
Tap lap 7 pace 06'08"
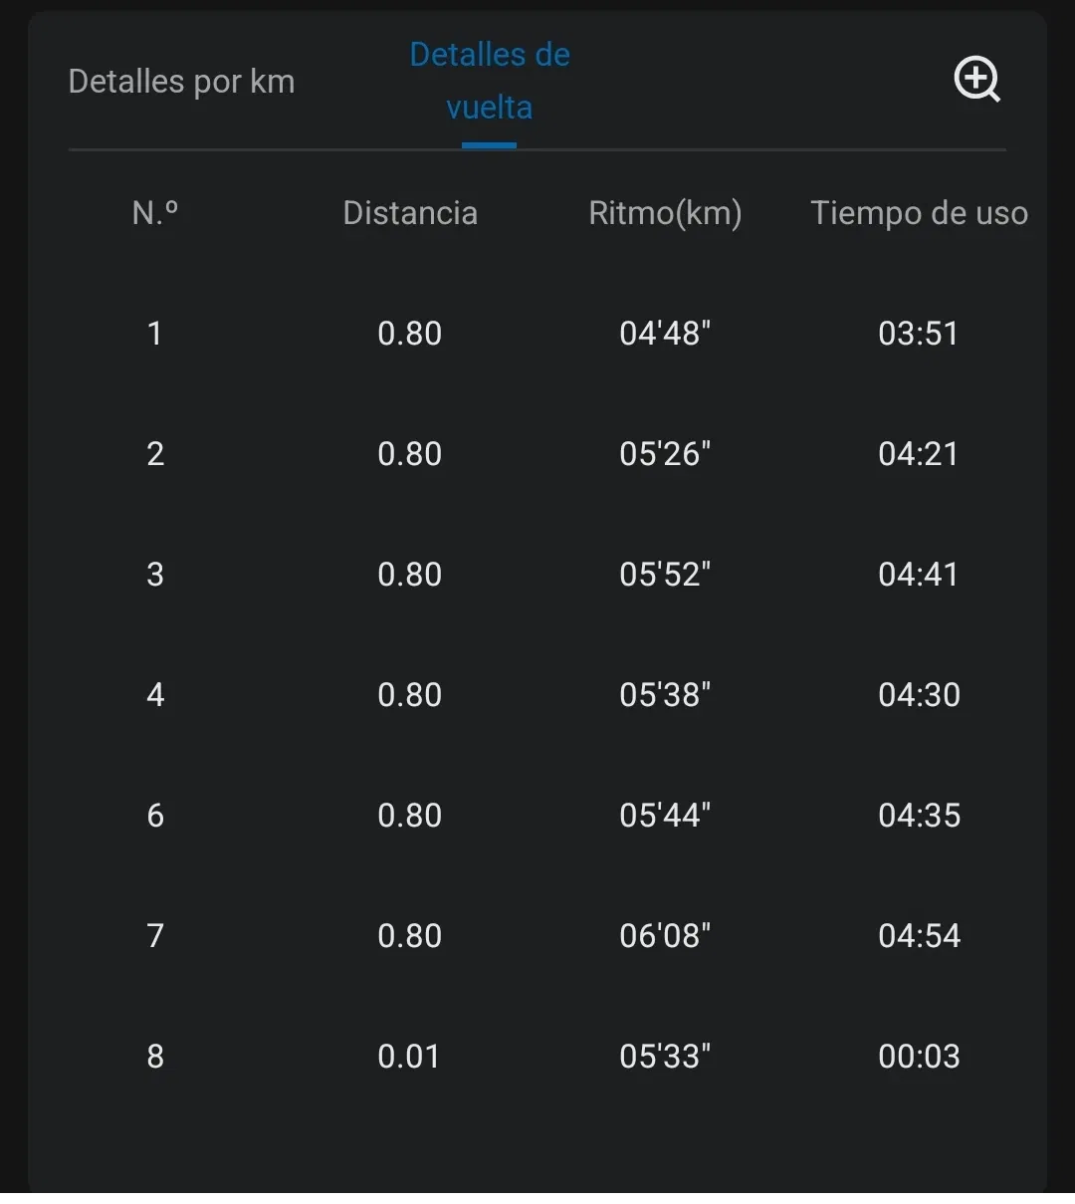point(665,936)
